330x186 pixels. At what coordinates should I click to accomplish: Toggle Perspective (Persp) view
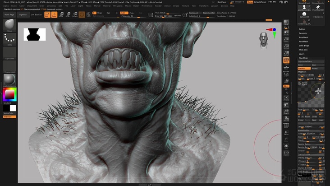pos(286,60)
